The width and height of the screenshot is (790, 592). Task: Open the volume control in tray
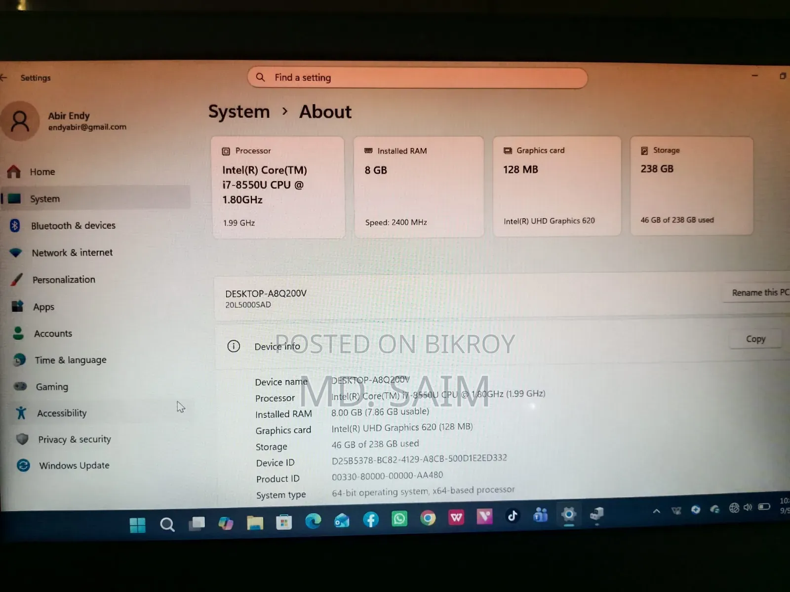click(x=748, y=508)
